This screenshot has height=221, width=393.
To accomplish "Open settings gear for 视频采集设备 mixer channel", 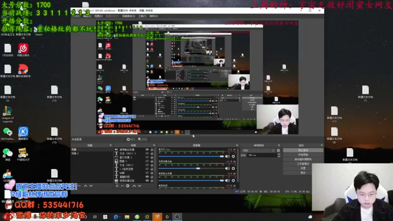I will [x=233, y=168].
